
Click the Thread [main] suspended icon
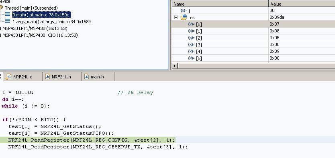[1, 8]
